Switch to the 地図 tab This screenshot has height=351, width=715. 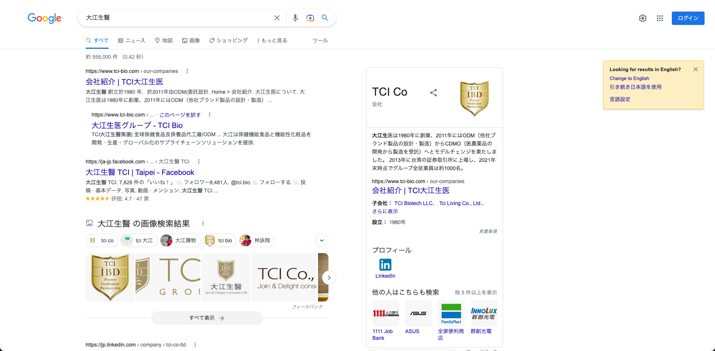(164, 41)
